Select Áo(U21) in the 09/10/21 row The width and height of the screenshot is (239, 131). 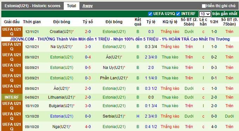(x=113, y=57)
